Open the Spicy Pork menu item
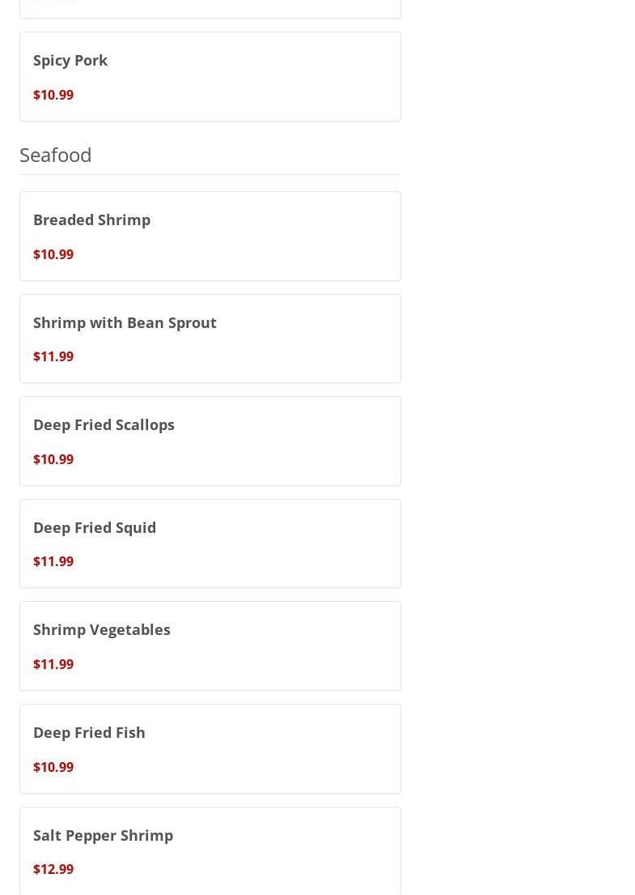The image size is (635, 895). point(70,60)
